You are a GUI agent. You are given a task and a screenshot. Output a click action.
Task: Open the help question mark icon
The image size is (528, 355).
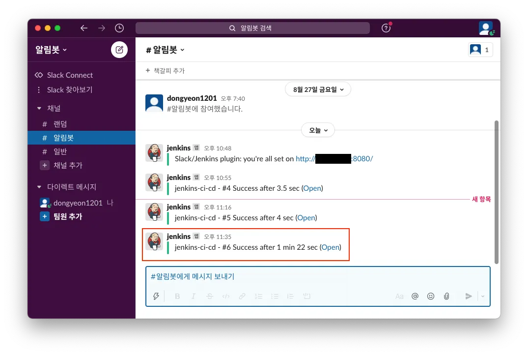[x=386, y=28]
